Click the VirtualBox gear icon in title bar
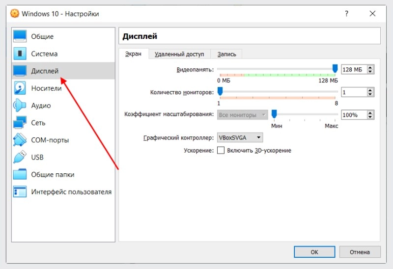Image resolution: width=393 pixels, height=269 pixels. 15,14
